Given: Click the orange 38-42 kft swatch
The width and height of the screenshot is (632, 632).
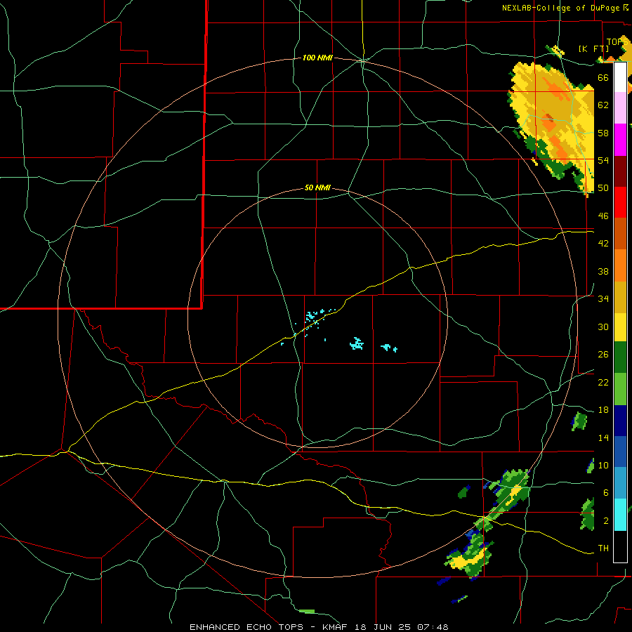Looking at the screenshot, I should point(620,265).
